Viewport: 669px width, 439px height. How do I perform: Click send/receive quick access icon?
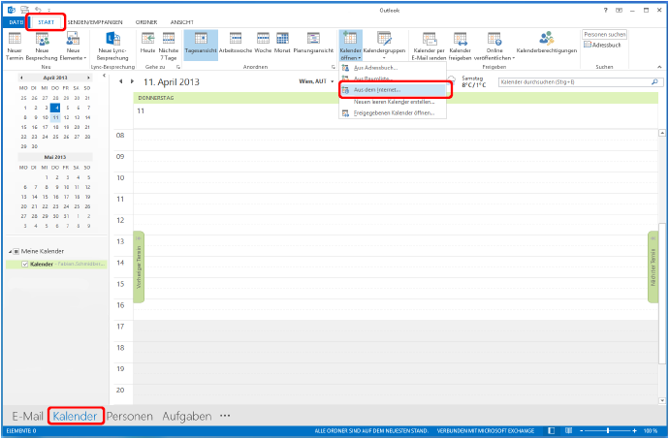coord(25,10)
